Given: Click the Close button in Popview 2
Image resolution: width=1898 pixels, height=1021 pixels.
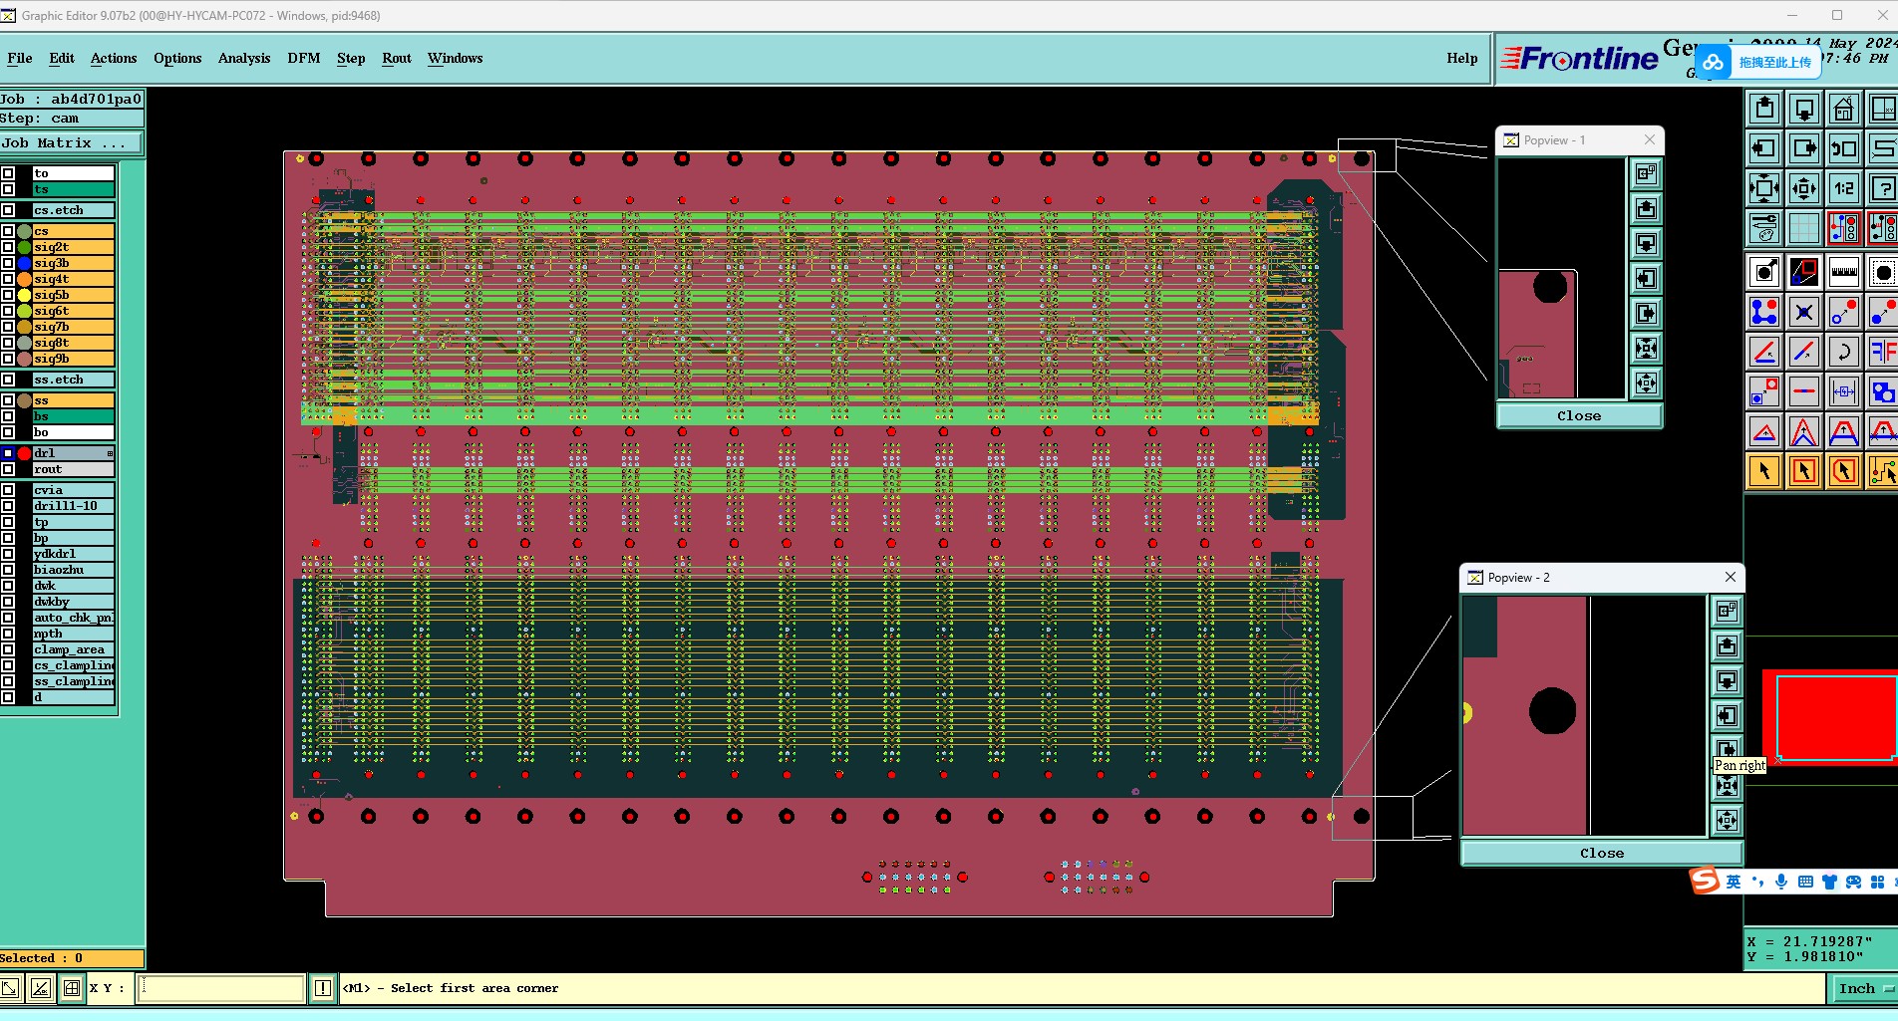Looking at the screenshot, I should point(1602,853).
